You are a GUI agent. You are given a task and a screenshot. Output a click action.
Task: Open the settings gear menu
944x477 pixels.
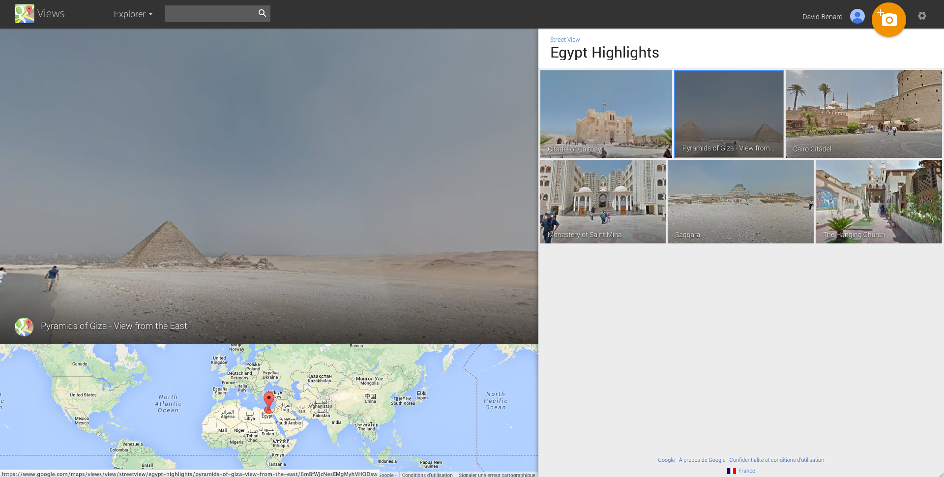coord(922,16)
